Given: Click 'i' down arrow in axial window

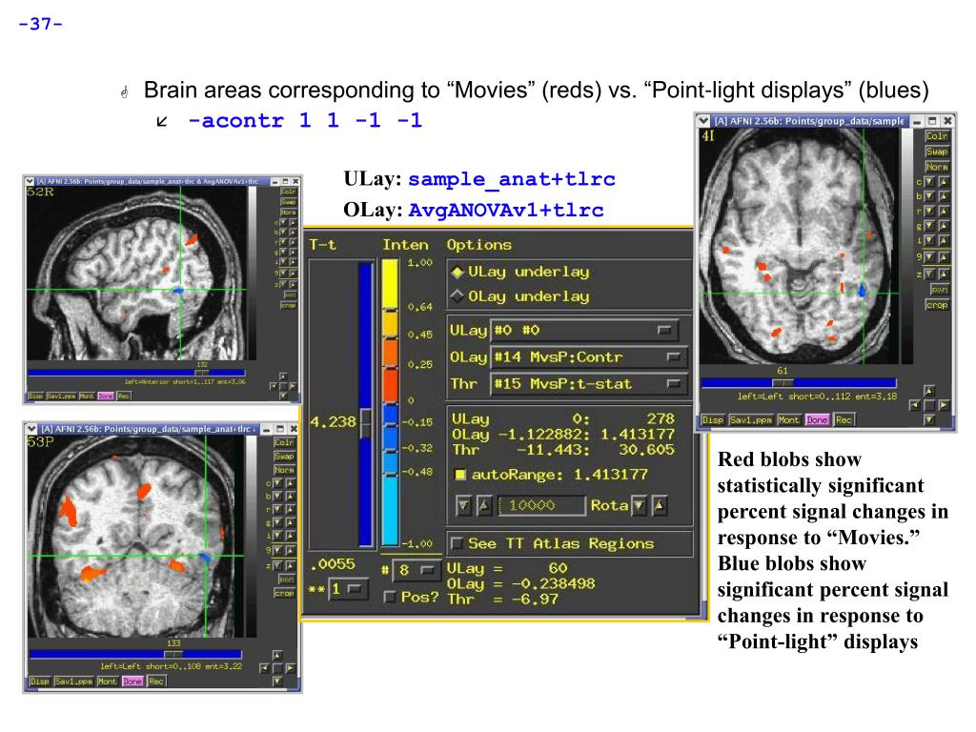Looking at the screenshot, I should (930, 240).
